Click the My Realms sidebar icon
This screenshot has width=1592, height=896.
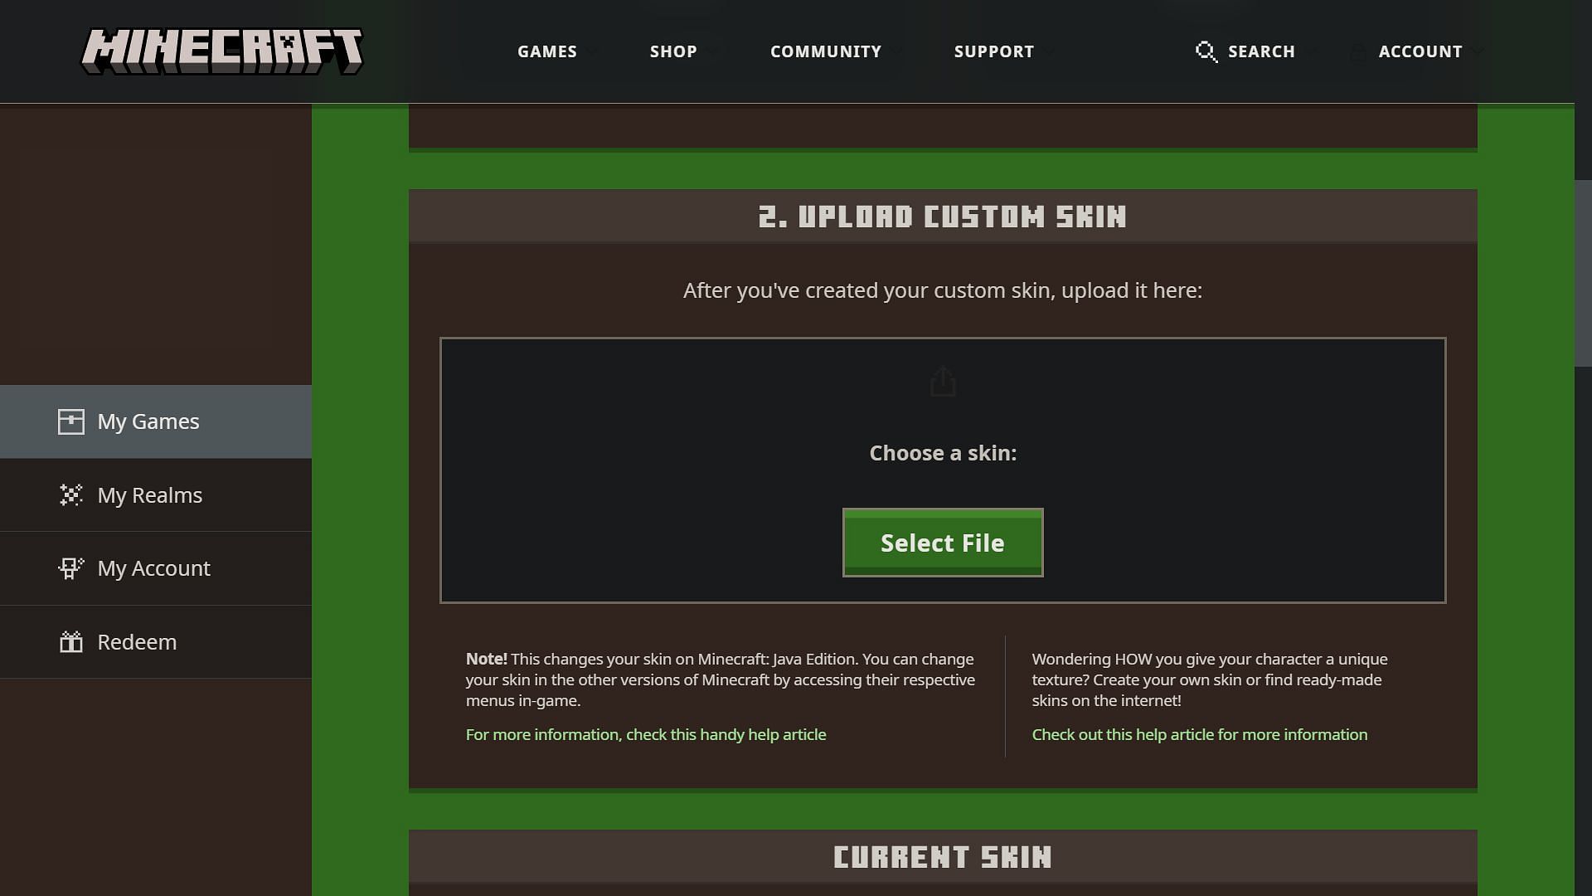point(70,494)
